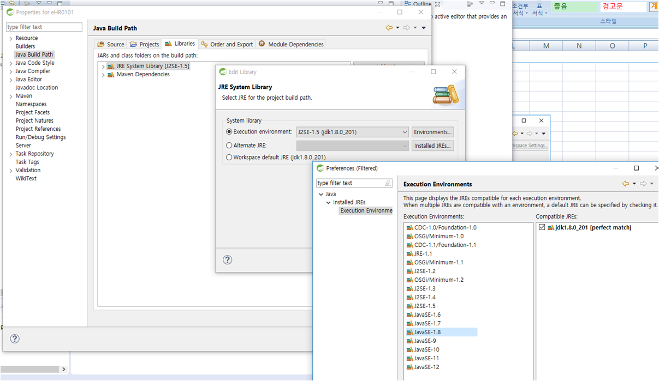This screenshot has width=659, height=381.
Task: Click the Environments... button
Action: click(x=433, y=132)
